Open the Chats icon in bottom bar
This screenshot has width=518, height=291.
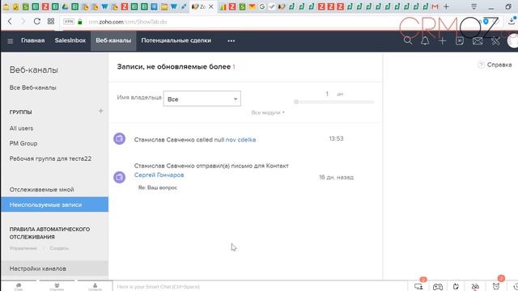coord(19,286)
